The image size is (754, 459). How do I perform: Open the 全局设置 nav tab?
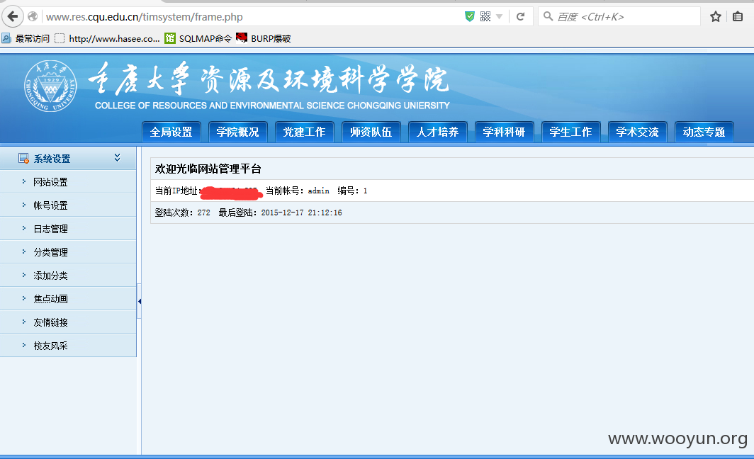click(x=171, y=132)
